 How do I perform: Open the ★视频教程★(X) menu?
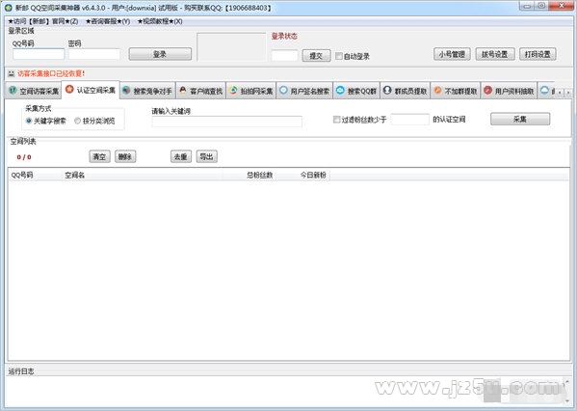[x=160, y=21]
